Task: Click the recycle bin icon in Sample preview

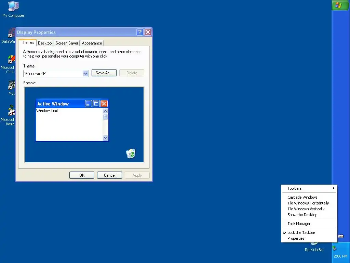Action: (131, 153)
